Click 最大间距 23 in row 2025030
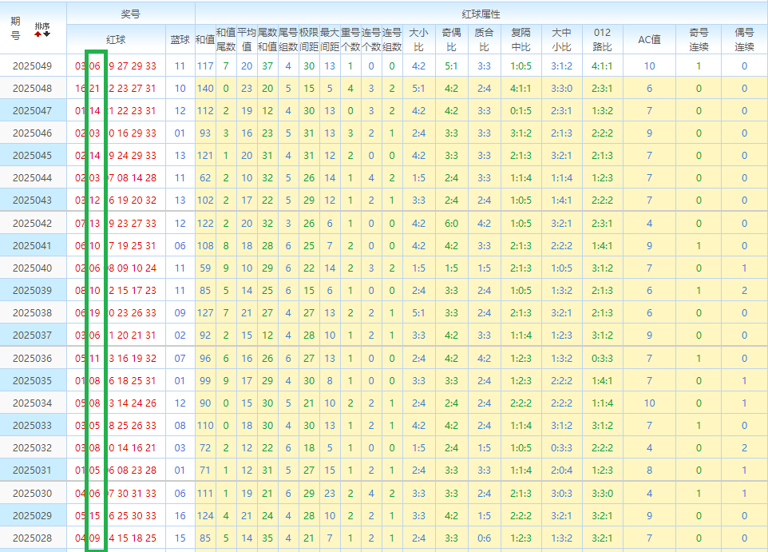768x552 pixels. [x=330, y=493]
